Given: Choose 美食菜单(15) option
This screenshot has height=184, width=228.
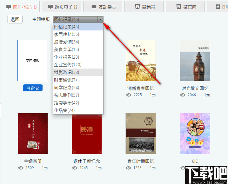Looking at the screenshot, I should tap(78, 49).
